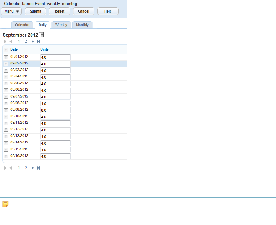The width and height of the screenshot is (276, 225).
Task: Check the box for 09/15/2012
Action: [x=6, y=150]
